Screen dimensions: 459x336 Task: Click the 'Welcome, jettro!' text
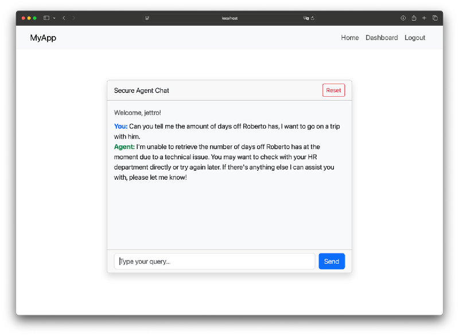point(138,113)
